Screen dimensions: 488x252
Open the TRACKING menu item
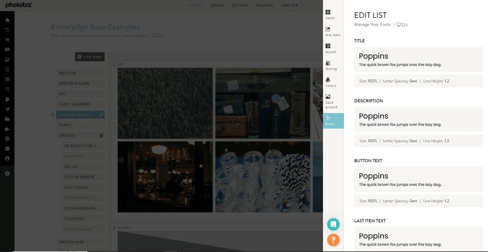[264, 5]
